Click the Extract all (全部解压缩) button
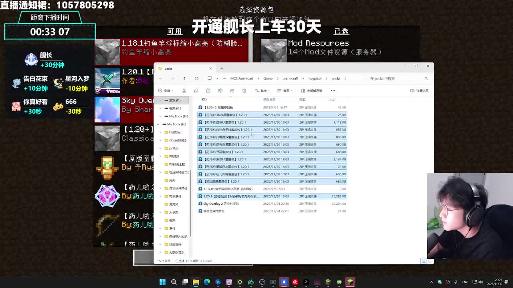This screenshot has width=513, height=288. tap(311, 90)
